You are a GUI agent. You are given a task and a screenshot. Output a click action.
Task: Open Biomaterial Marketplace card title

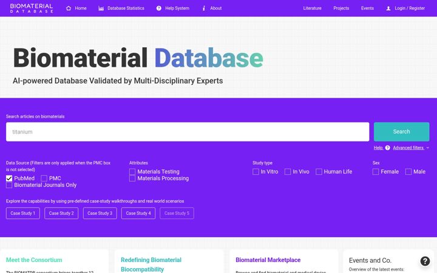[x=268, y=260]
